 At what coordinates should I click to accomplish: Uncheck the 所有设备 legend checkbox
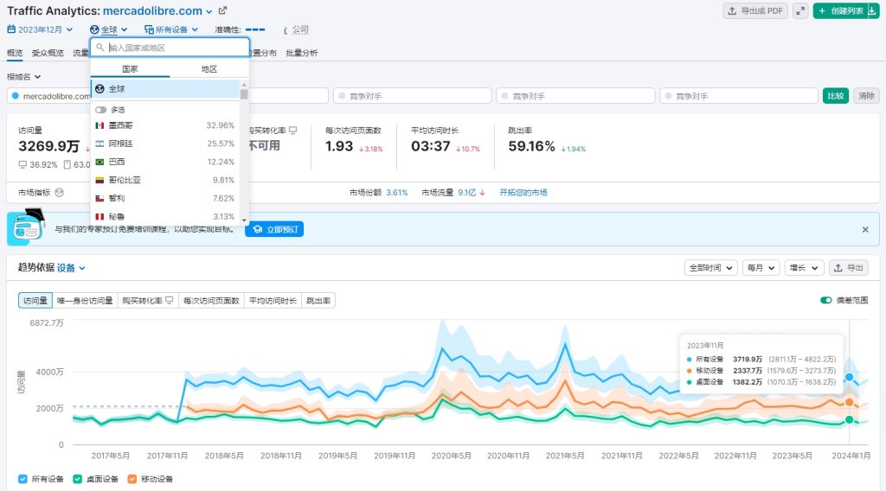point(22,479)
